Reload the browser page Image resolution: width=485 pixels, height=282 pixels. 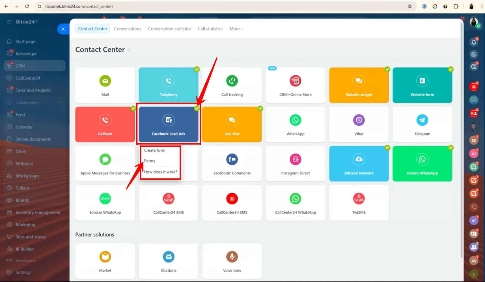point(27,6)
